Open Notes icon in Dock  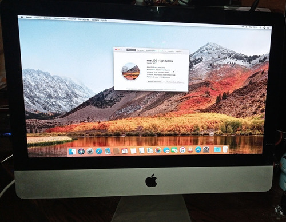pos(133,150)
